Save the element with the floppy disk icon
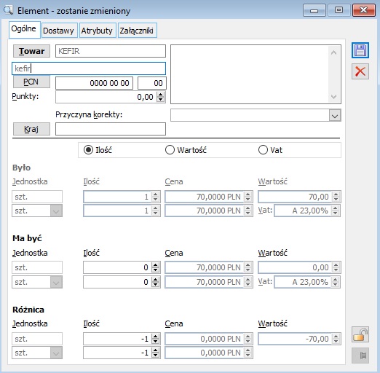Viewport: 380px width, 373px height. coord(360,50)
